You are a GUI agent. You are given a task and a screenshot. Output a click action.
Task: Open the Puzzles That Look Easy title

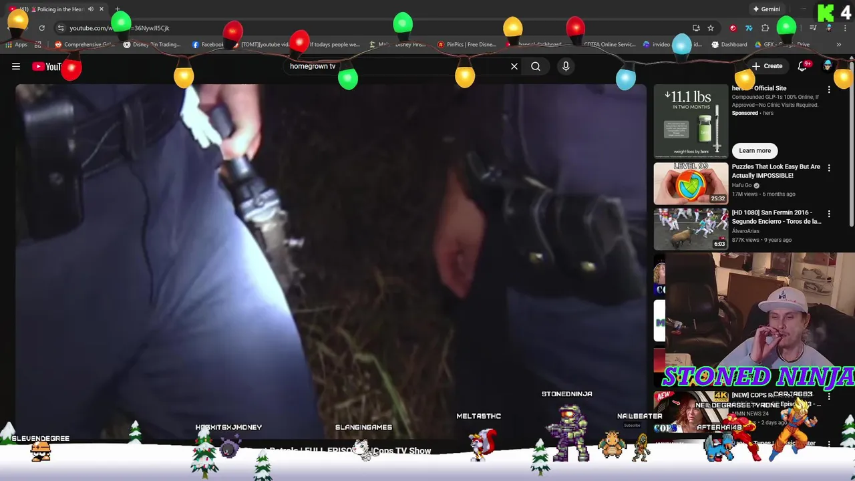click(776, 171)
